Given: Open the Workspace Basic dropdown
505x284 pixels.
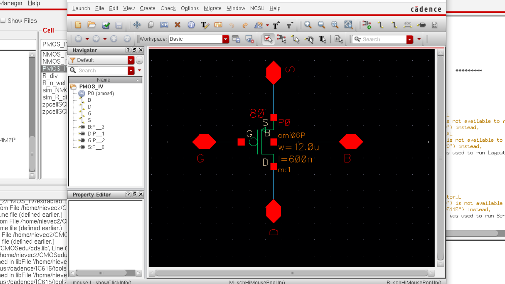Looking at the screenshot, I should point(225,39).
